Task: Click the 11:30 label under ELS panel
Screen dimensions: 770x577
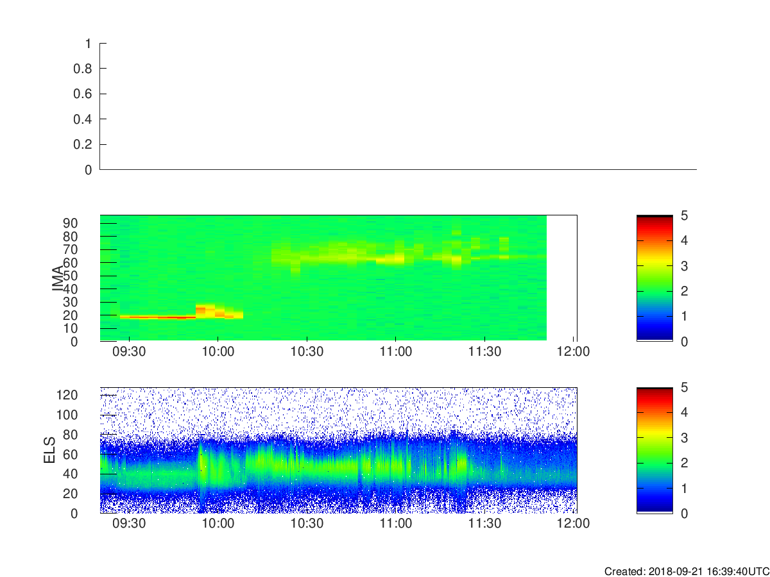Action: click(484, 523)
